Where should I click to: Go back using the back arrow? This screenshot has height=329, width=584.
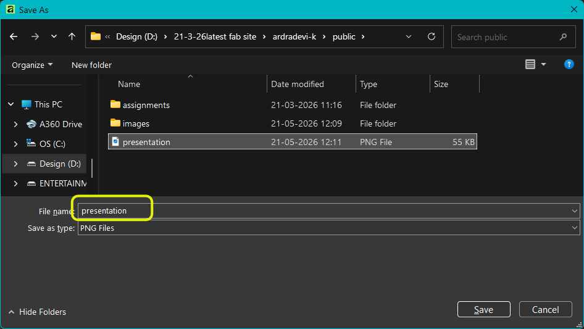click(x=14, y=36)
